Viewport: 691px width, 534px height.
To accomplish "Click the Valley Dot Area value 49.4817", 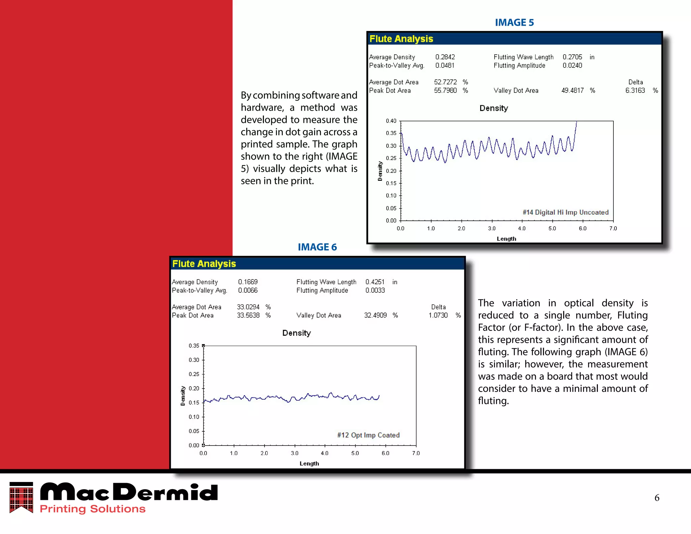I will pos(572,90).
